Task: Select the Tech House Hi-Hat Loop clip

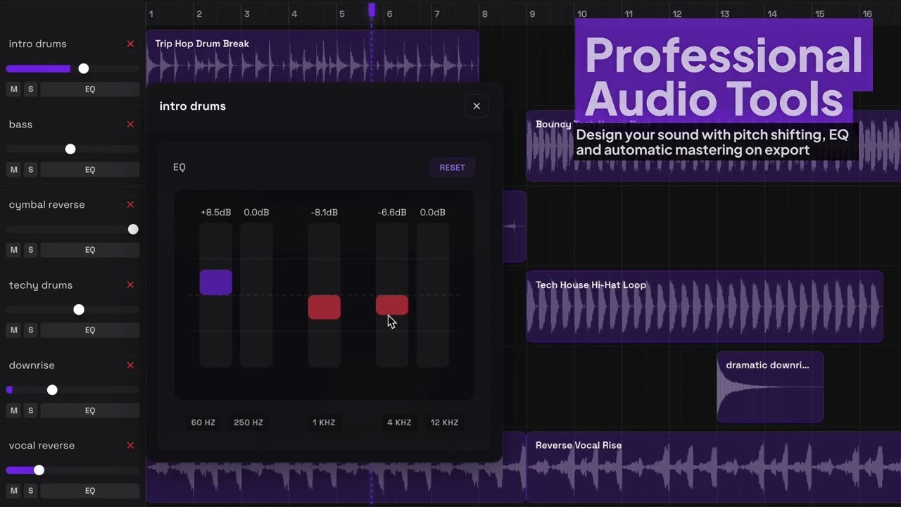Action: click(x=704, y=307)
